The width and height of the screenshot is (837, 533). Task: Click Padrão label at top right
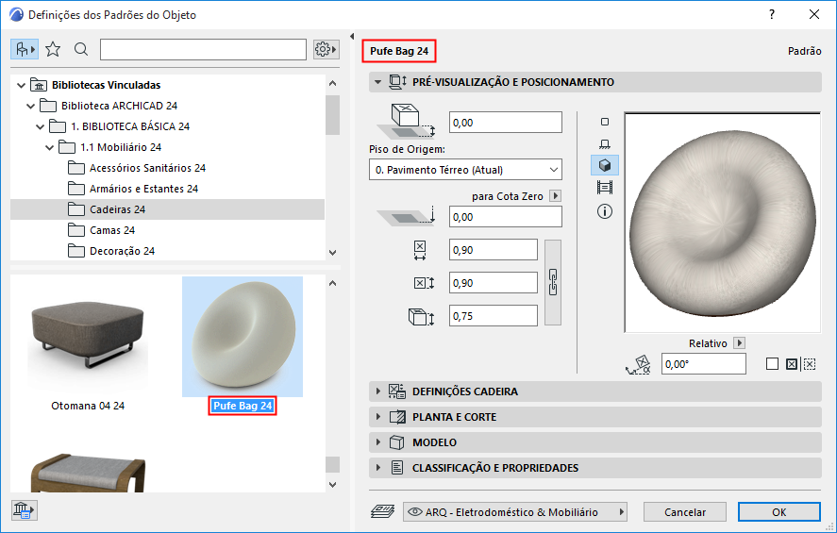point(804,51)
